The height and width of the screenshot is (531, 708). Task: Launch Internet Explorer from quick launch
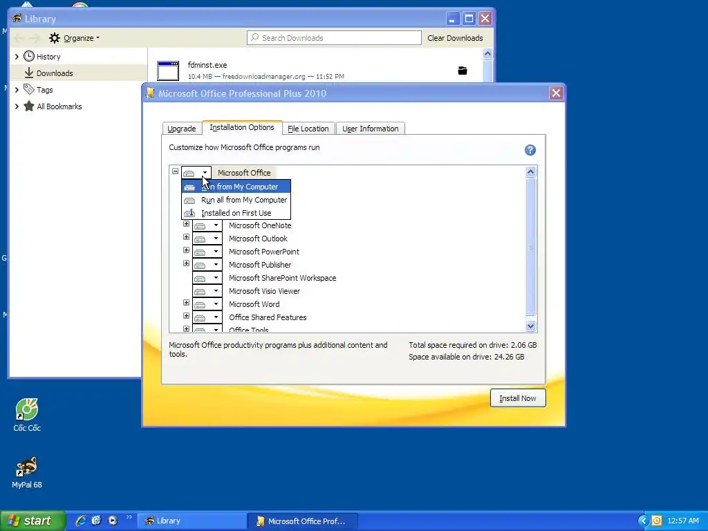click(81, 521)
